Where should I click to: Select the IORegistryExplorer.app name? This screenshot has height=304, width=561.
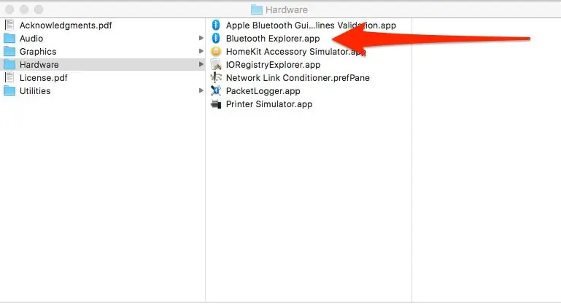274,65
